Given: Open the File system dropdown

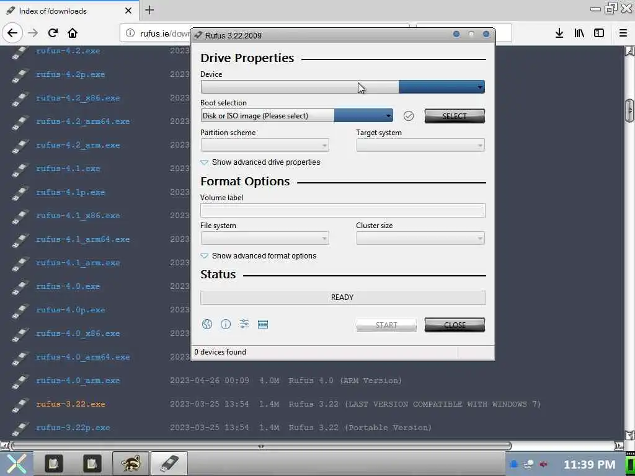Looking at the screenshot, I should pyautogui.click(x=265, y=239).
